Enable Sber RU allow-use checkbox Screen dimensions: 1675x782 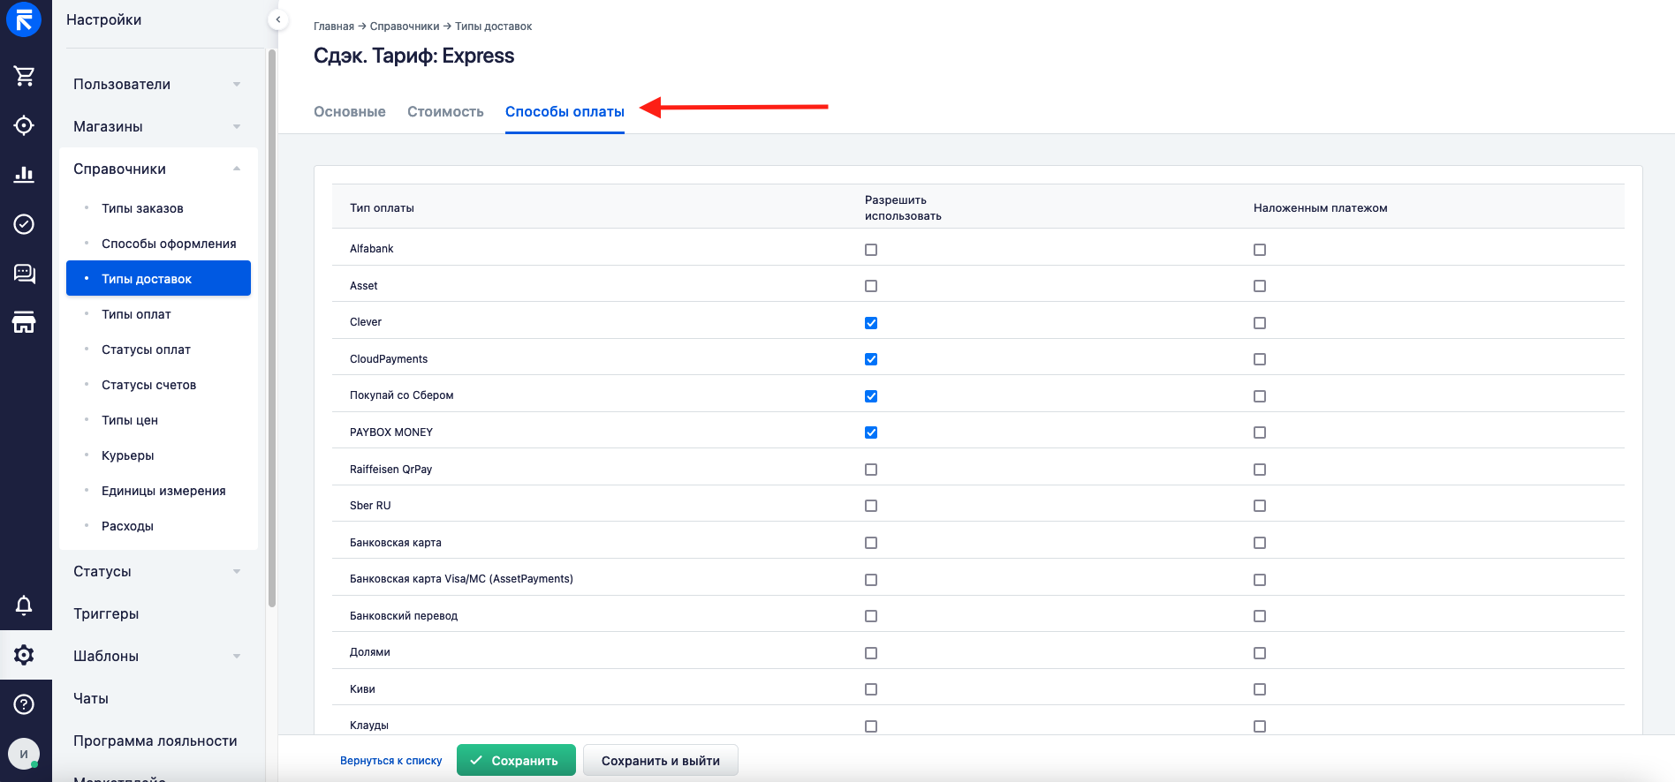[871, 506]
